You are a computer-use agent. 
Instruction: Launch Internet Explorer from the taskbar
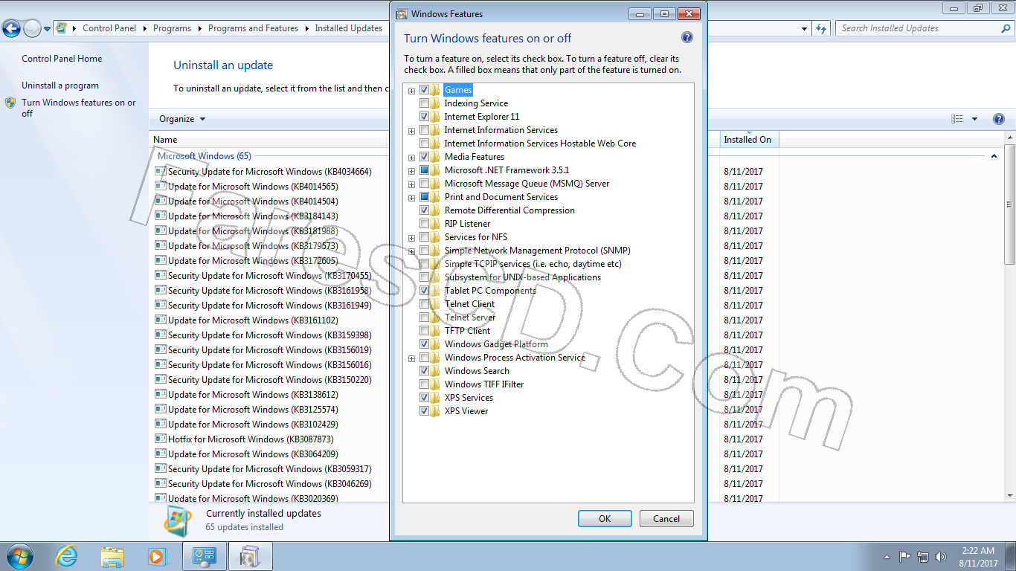click(x=67, y=556)
